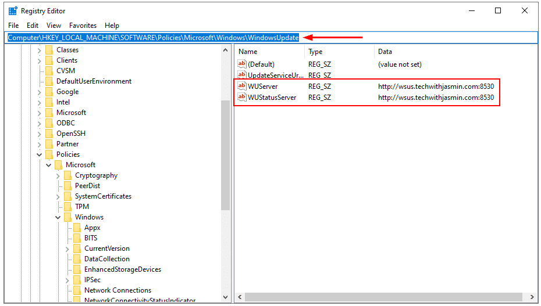Screen dimensions: 541x306
Task: Click the Partner folder icon
Action: (49, 144)
